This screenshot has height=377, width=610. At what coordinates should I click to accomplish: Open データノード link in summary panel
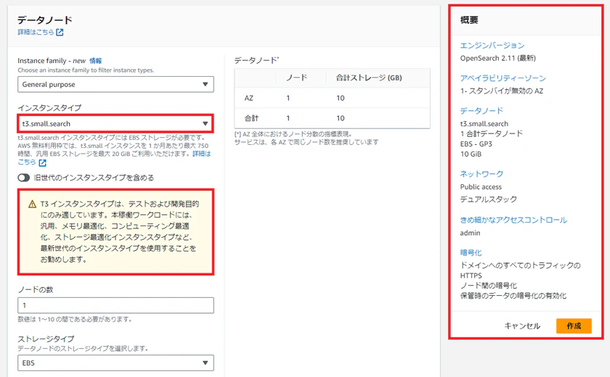coord(481,111)
